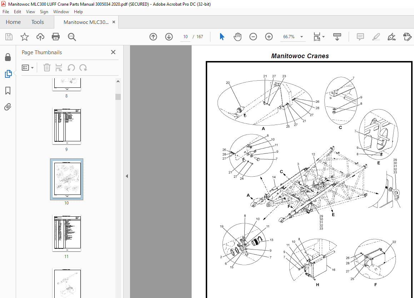Select the Manitowoc MLC30... document tab
The height and width of the screenshot is (298, 414).
[x=86, y=22]
